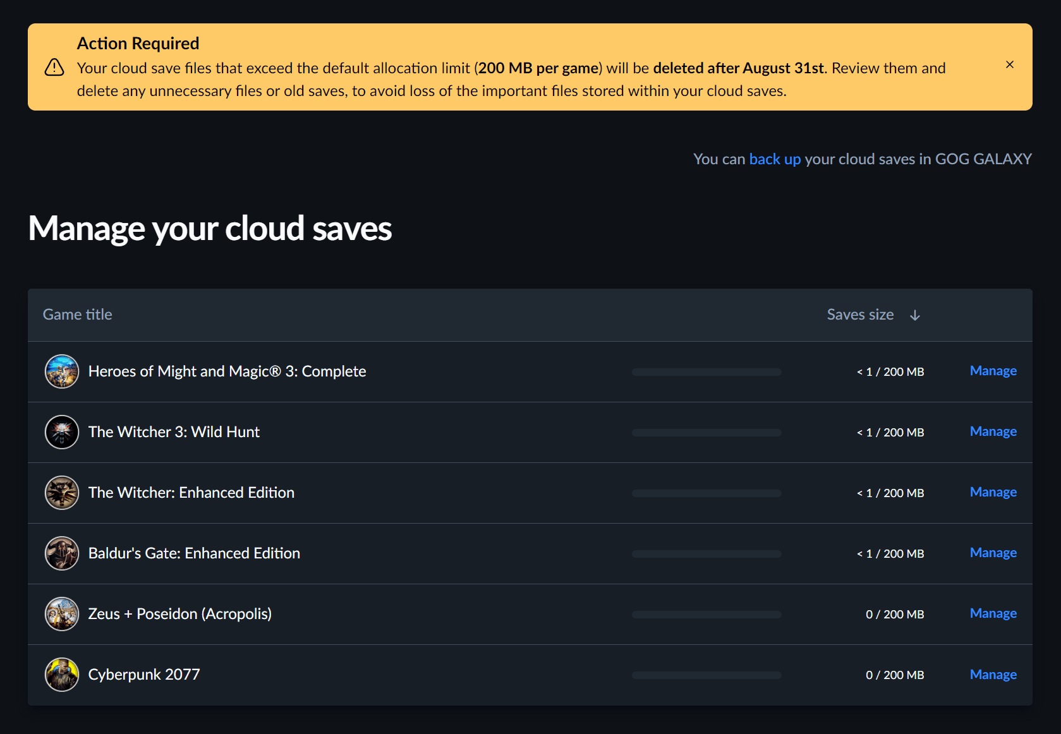
Task: Click the warning triangle icon in the banner
Action: pyautogui.click(x=54, y=68)
